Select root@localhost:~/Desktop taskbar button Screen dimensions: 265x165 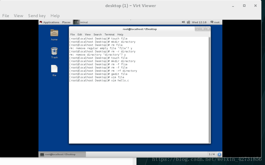[x=62, y=154]
